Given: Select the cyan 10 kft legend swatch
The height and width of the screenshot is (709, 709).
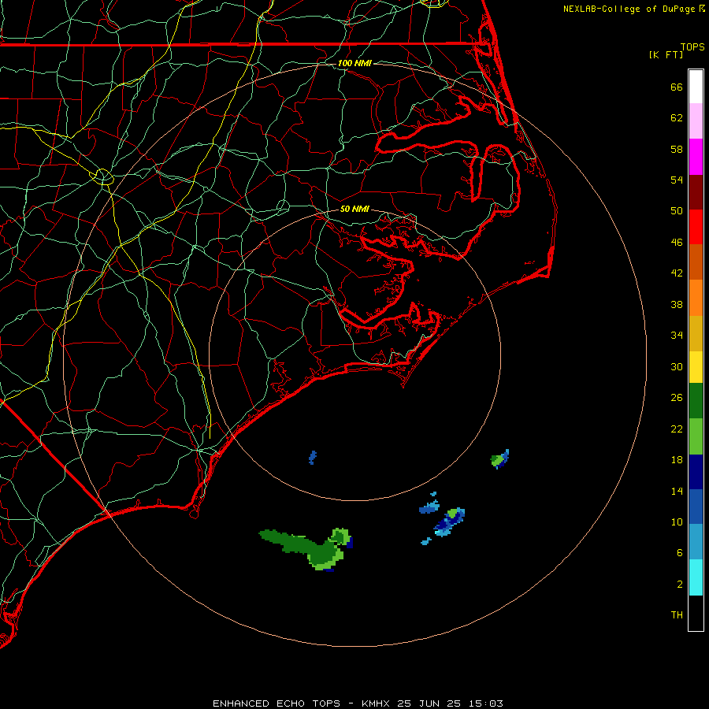Looking at the screenshot, I should [696, 577].
